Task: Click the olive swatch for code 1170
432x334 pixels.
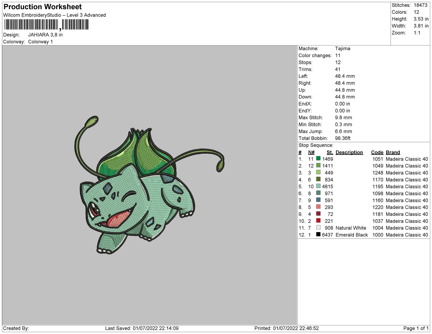Action: point(318,179)
